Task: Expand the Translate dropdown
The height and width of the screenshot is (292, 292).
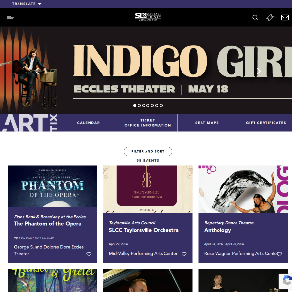Action: coord(27,4)
